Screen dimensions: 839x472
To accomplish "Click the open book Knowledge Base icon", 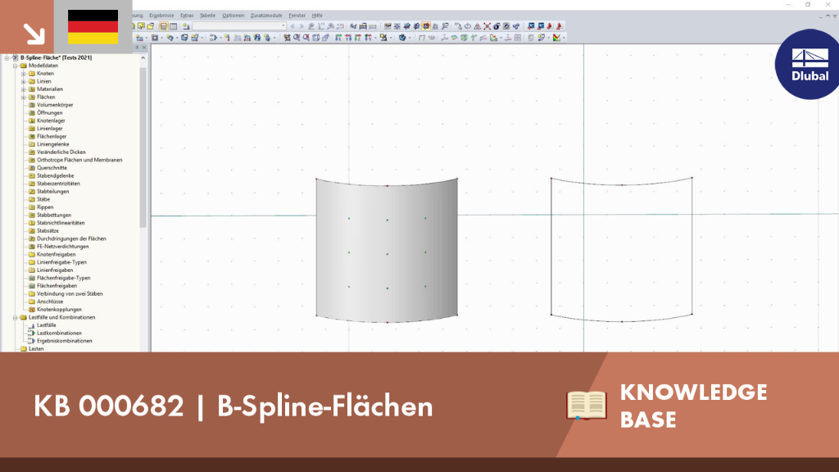I will click(587, 405).
